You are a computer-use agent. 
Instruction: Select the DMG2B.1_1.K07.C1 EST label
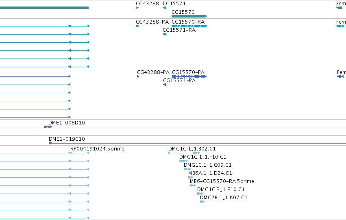pos(224,198)
